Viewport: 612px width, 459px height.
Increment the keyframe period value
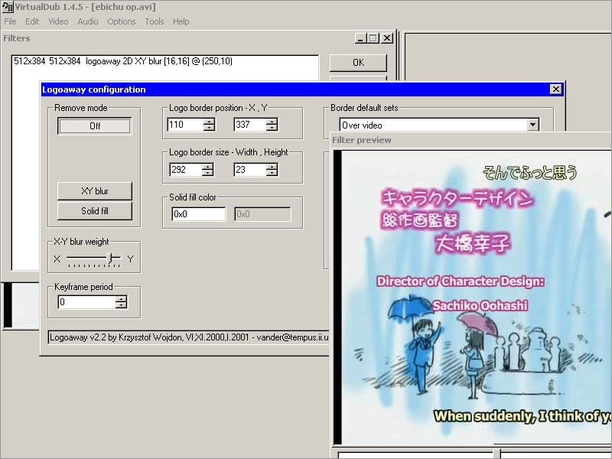click(122, 298)
